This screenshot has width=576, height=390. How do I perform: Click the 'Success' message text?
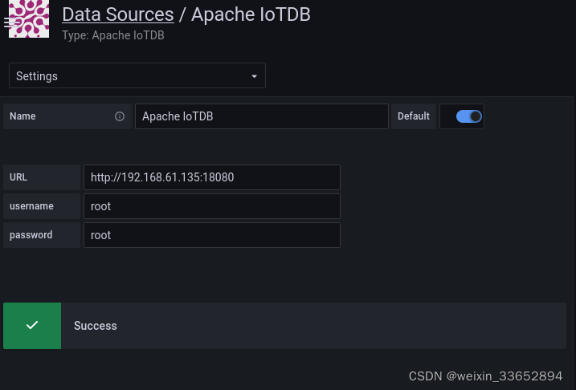pyautogui.click(x=95, y=326)
